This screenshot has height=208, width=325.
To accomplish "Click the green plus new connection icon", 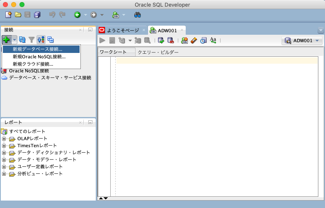I will (6, 40).
